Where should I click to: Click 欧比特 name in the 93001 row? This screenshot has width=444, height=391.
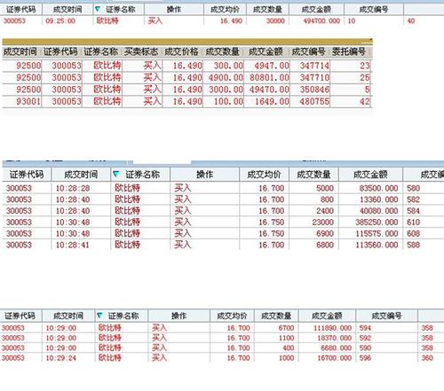107,101
